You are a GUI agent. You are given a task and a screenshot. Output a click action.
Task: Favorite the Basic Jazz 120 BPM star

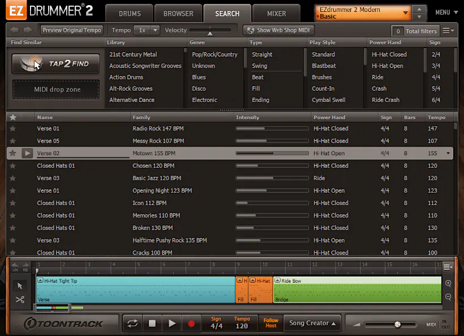point(12,178)
